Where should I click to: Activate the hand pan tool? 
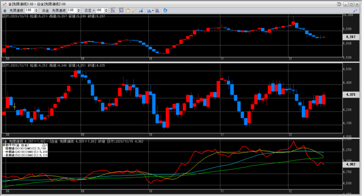[128, 10]
